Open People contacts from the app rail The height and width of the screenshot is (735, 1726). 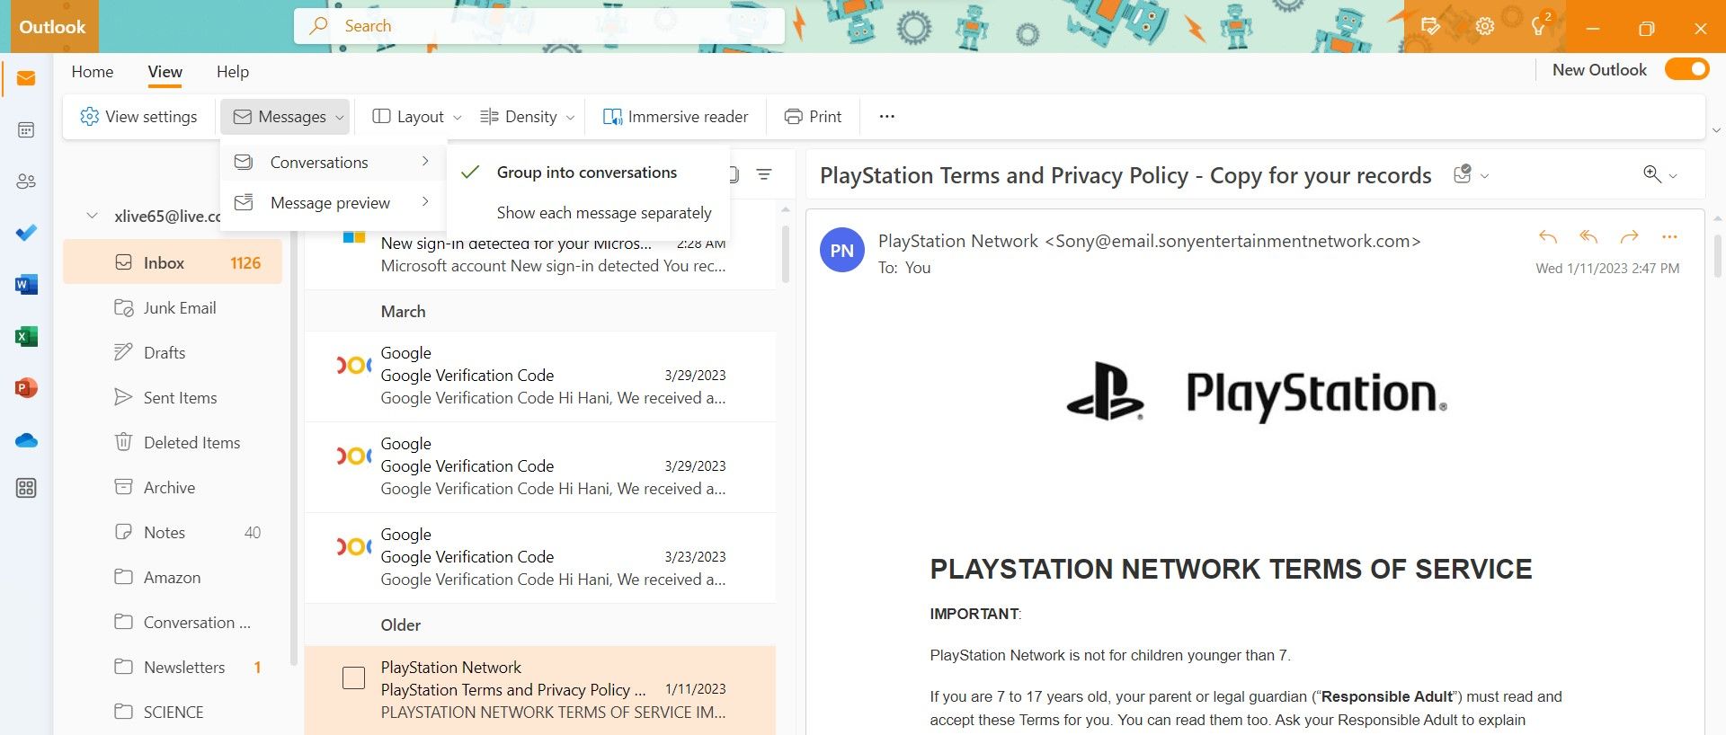coord(26,182)
